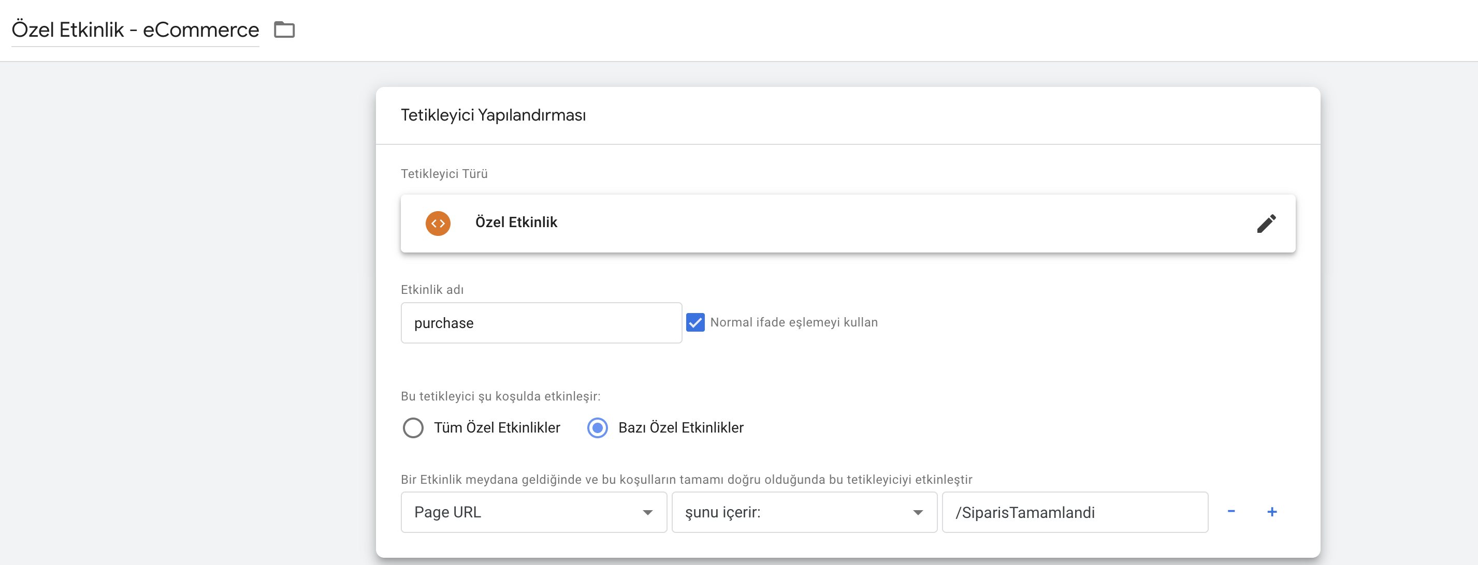Click the /SiparisTamamlandi condition value field

point(1074,512)
